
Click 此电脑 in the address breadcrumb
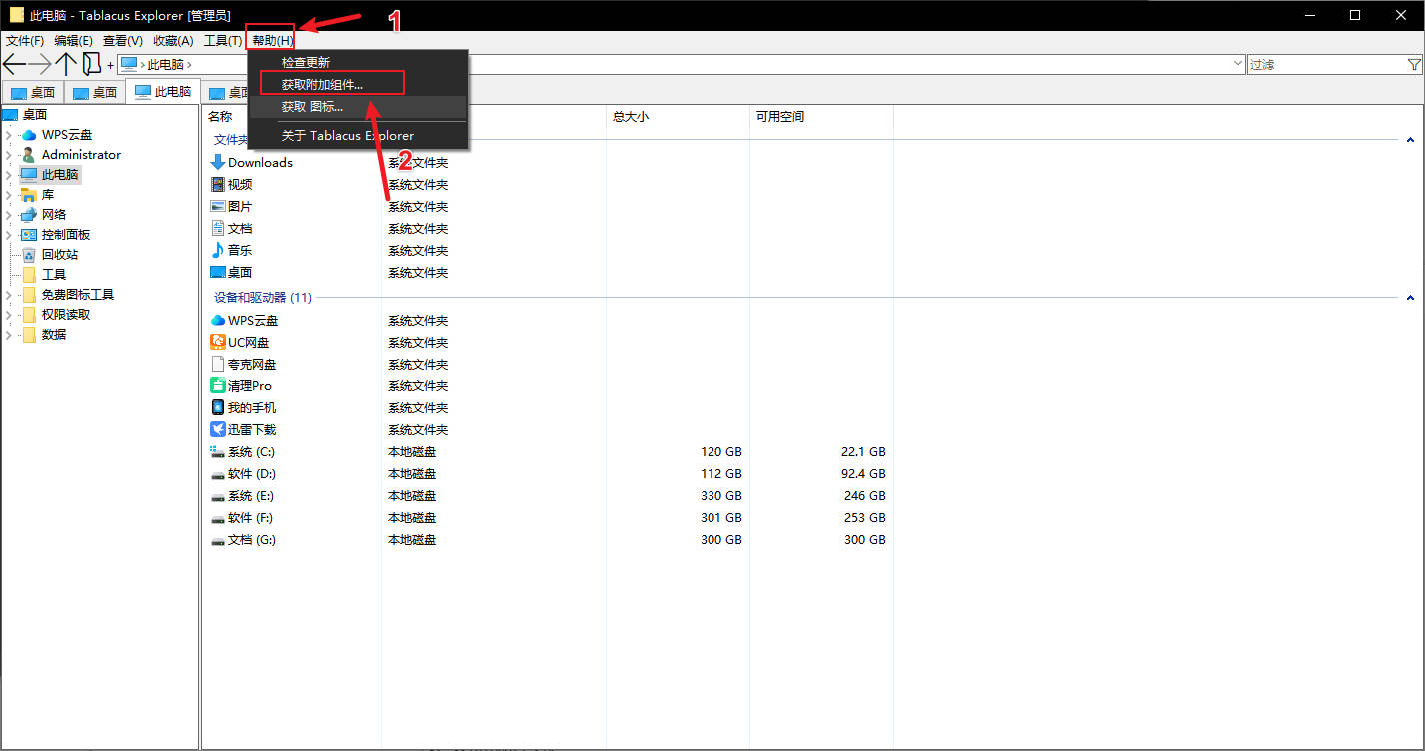click(165, 64)
